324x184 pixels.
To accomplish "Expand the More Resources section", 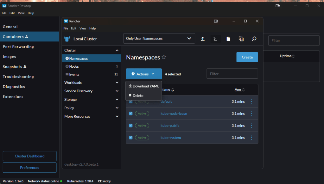I will 117,116.
